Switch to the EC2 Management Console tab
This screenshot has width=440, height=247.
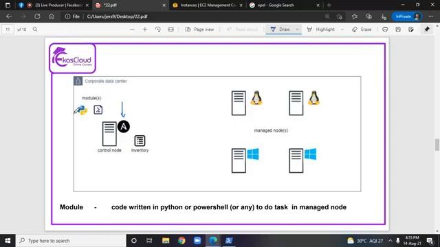208,5
